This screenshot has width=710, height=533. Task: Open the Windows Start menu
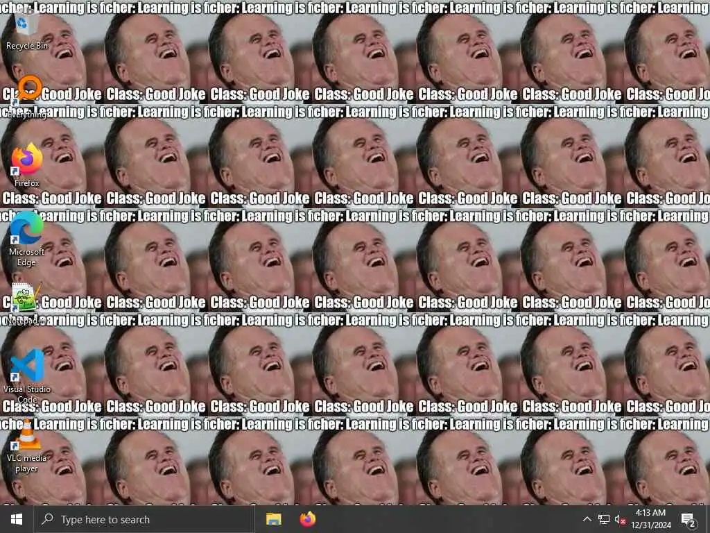17,519
